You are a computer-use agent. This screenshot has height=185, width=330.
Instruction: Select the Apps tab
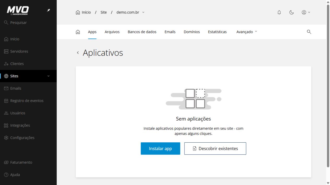point(92,32)
